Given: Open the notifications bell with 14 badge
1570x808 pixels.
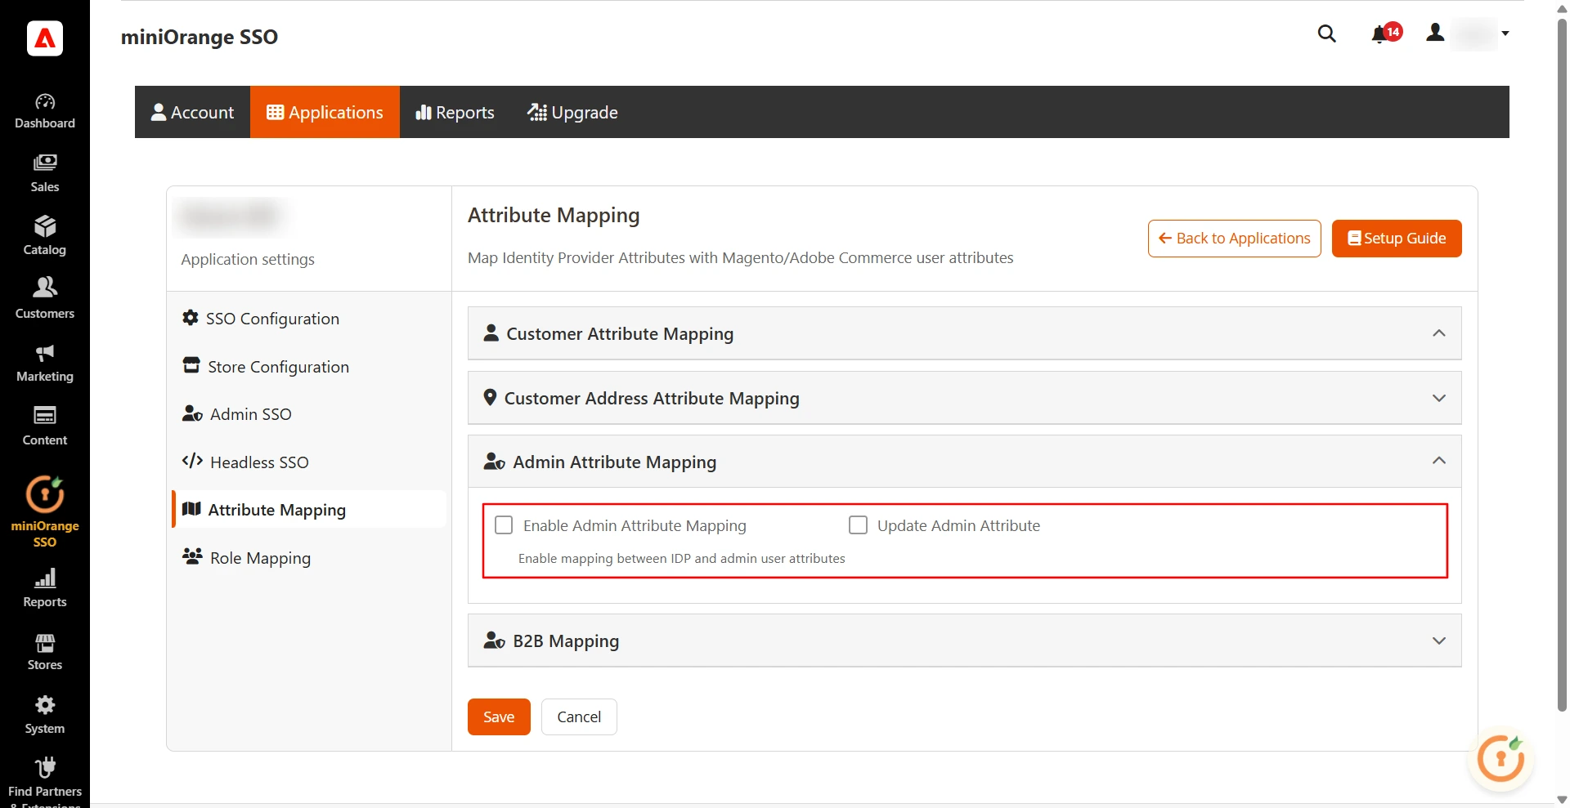Looking at the screenshot, I should (x=1387, y=33).
